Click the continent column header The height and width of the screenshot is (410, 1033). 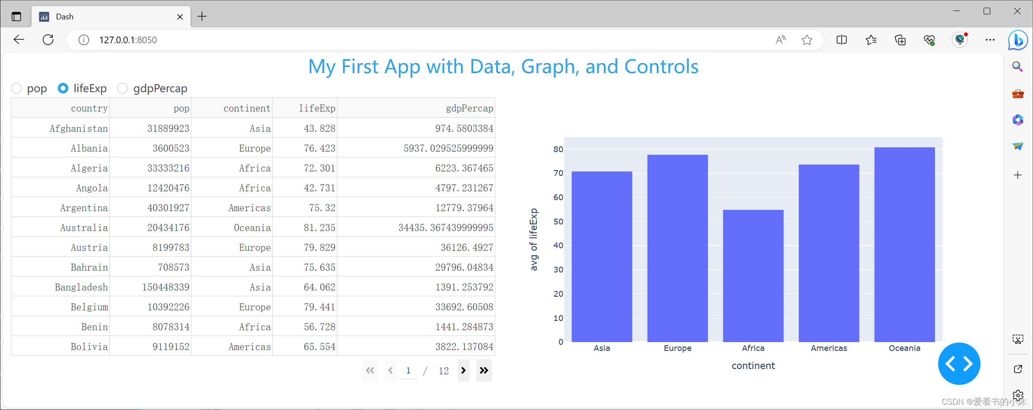click(x=232, y=108)
